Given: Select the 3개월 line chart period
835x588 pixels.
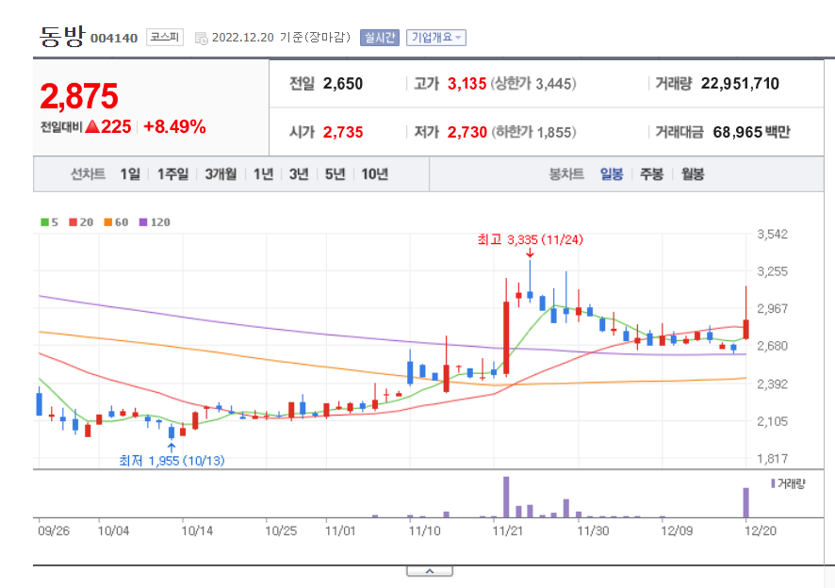Looking at the screenshot, I should (x=221, y=174).
